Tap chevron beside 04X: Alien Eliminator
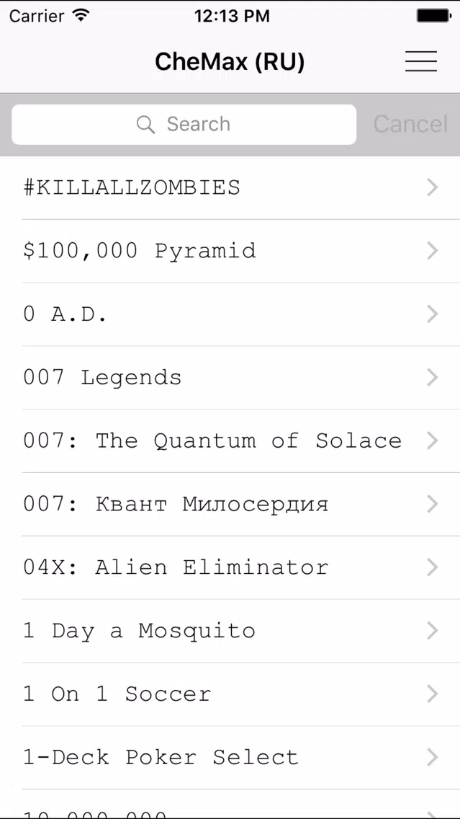 (432, 568)
